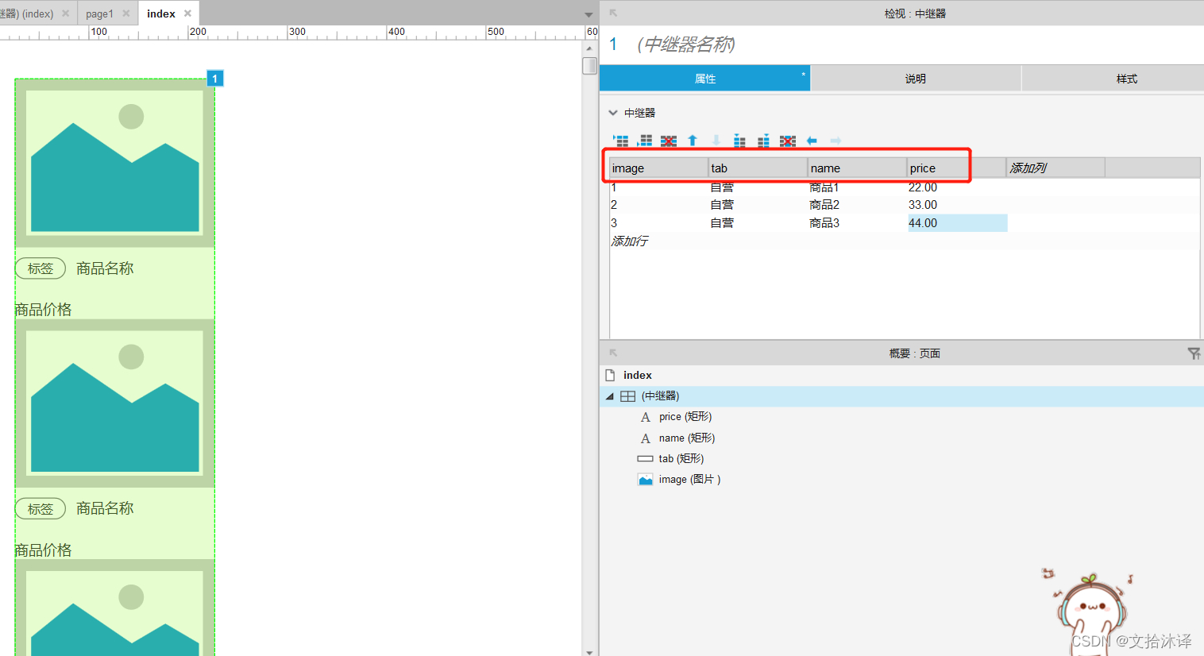Close the page1 tab

click(126, 14)
